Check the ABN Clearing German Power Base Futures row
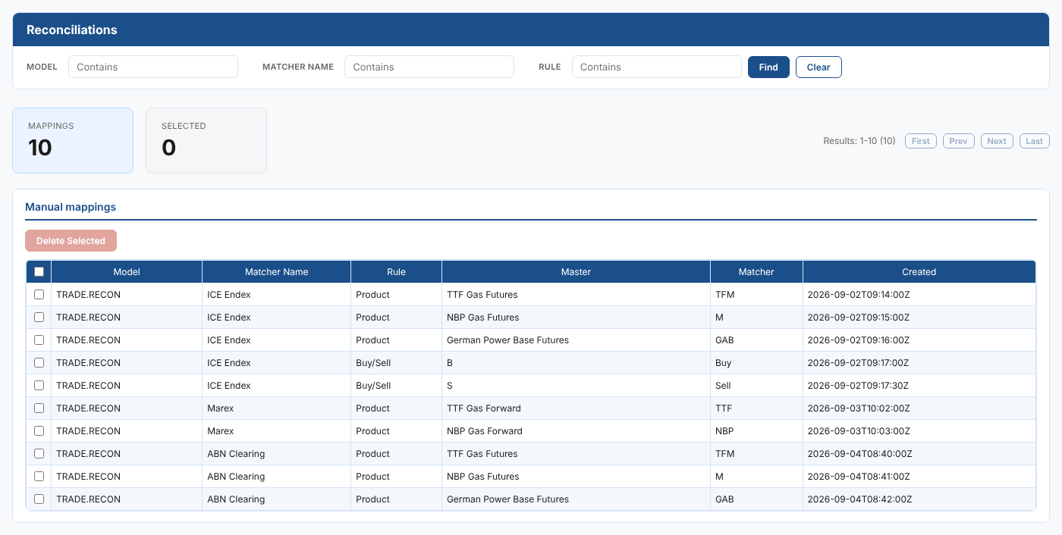 (39, 499)
